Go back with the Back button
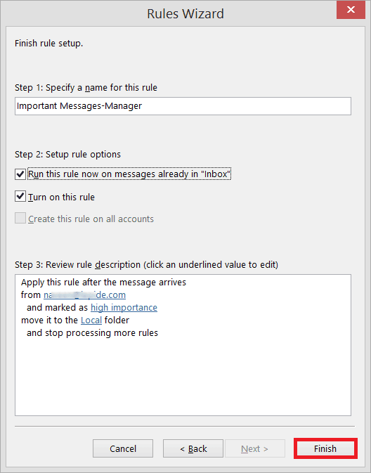 coord(193,448)
